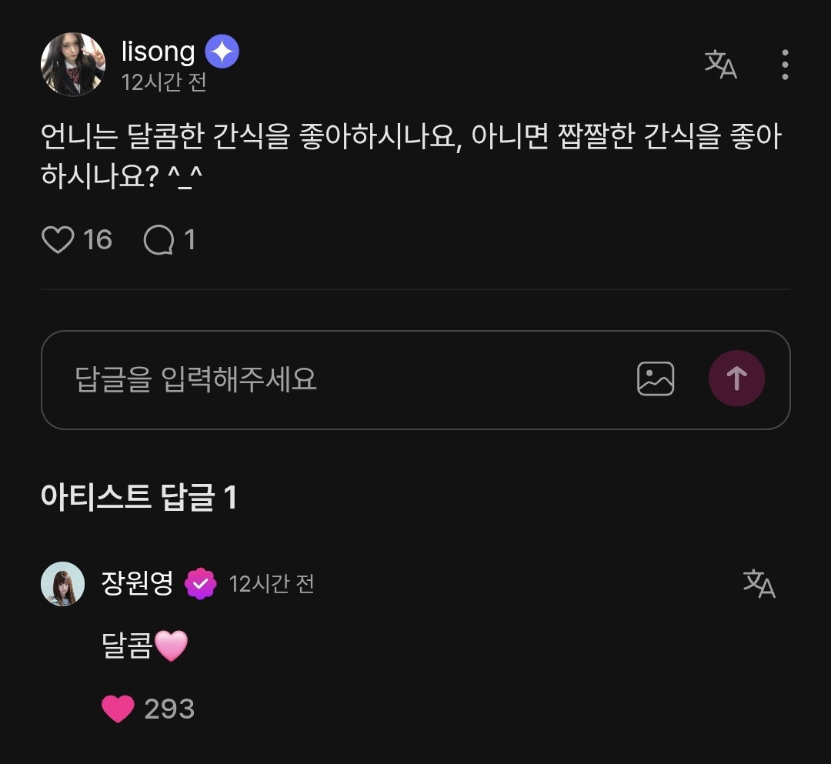Translate lisong's post with translate icon
This screenshot has width=831, height=764.
coord(721,65)
